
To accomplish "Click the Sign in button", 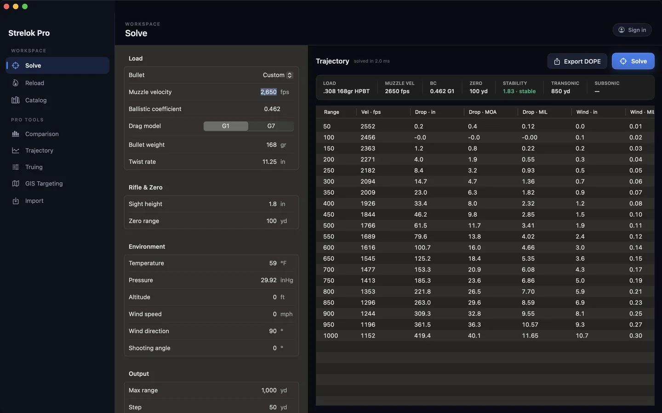I will (x=632, y=30).
